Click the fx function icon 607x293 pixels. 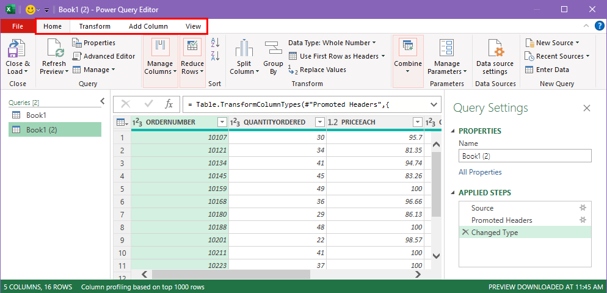pyautogui.click(x=169, y=104)
